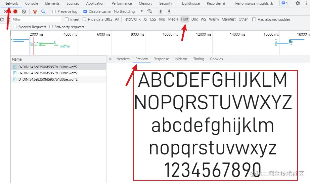Filter requests by Fetch/XHR
Screen dimensions: 310x183
(132, 20)
